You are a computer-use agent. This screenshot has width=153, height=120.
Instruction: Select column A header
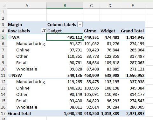tap(27, 5)
